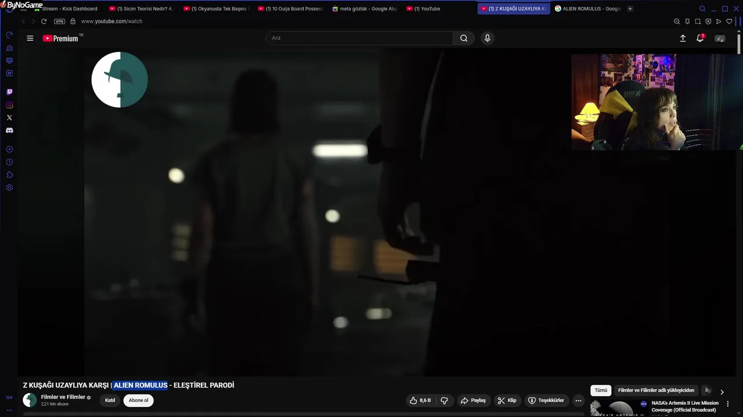Open the sidebar three-dot more menu

9,410
